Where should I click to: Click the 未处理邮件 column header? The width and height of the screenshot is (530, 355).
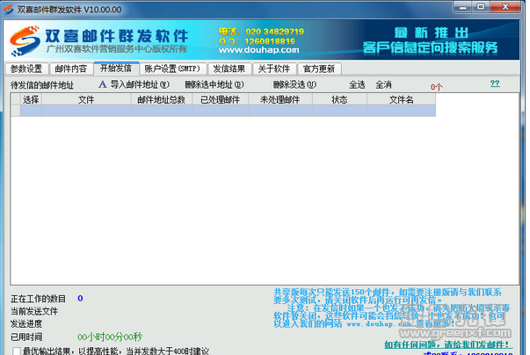280,99
